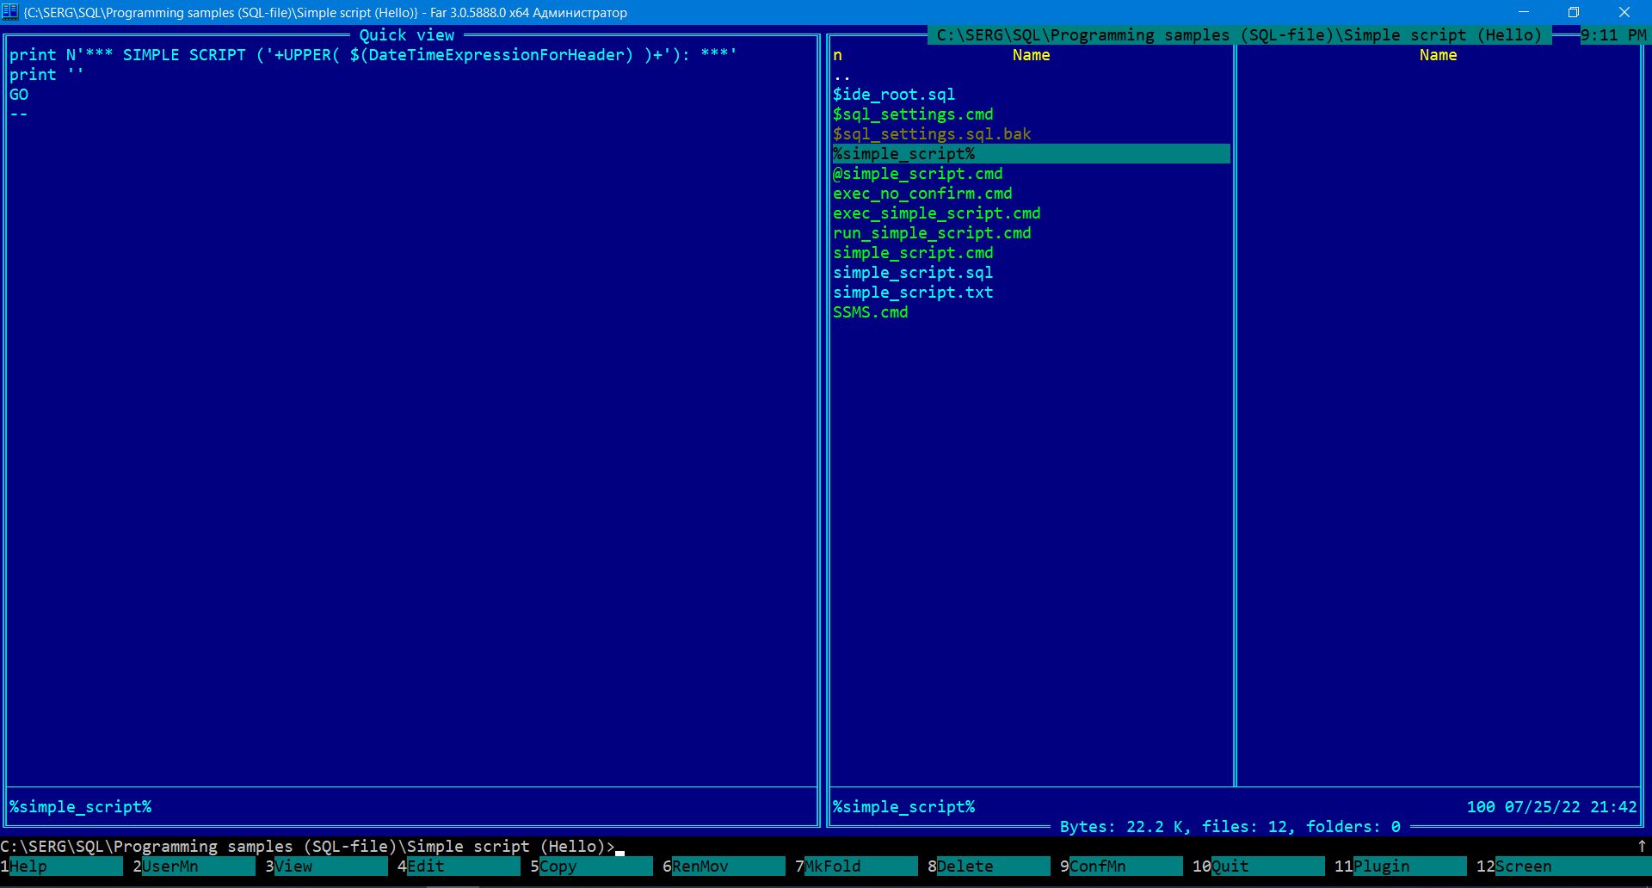Minimize the Far Manager window
1652x888 pixels.
pyautogui.click(x=1524, y=12)
